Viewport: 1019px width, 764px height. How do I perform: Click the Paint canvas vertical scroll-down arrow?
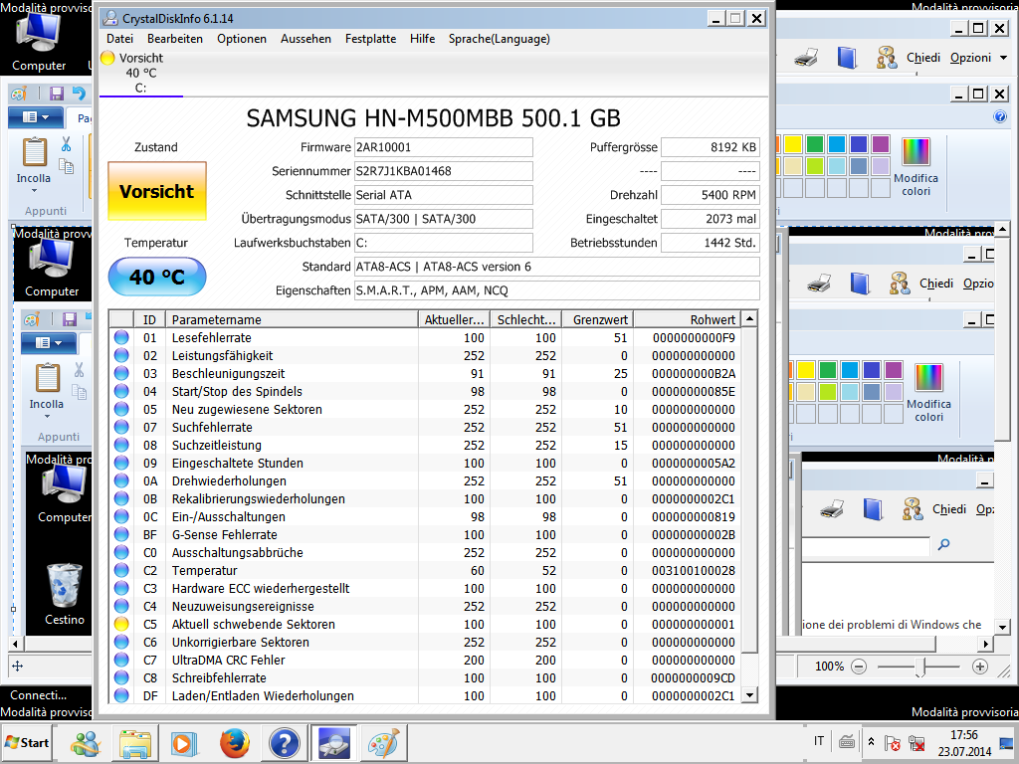click(1003, 627)
